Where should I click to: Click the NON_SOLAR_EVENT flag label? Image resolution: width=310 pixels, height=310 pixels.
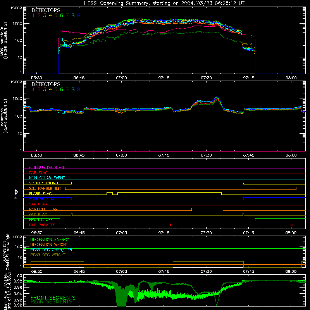[47, 178]
